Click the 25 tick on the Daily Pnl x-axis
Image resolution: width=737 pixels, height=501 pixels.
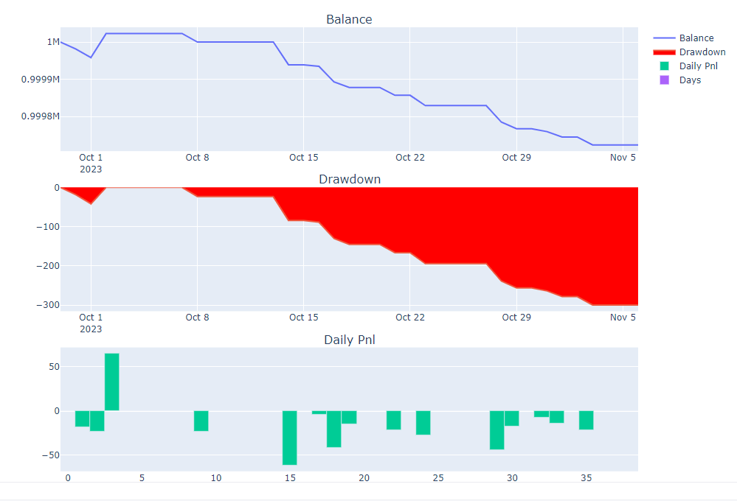pyautogui.click(x=438, y=478)
